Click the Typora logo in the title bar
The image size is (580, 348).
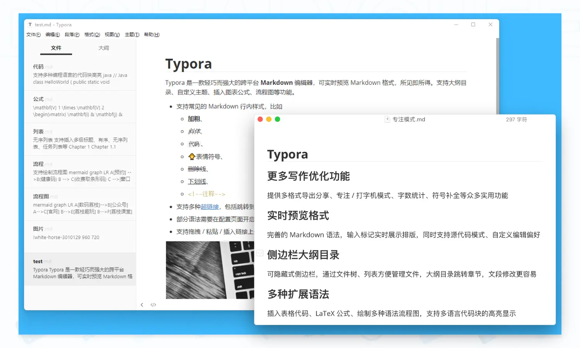(30, 24)
